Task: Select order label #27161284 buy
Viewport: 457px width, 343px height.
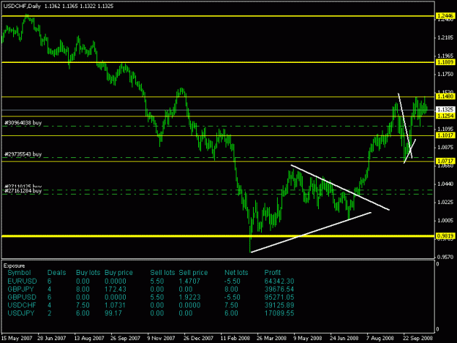Action: point(23,191)
